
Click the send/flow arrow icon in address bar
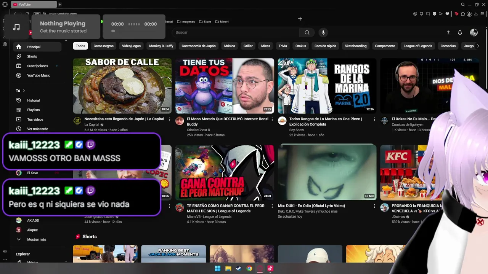coord(441,14)
